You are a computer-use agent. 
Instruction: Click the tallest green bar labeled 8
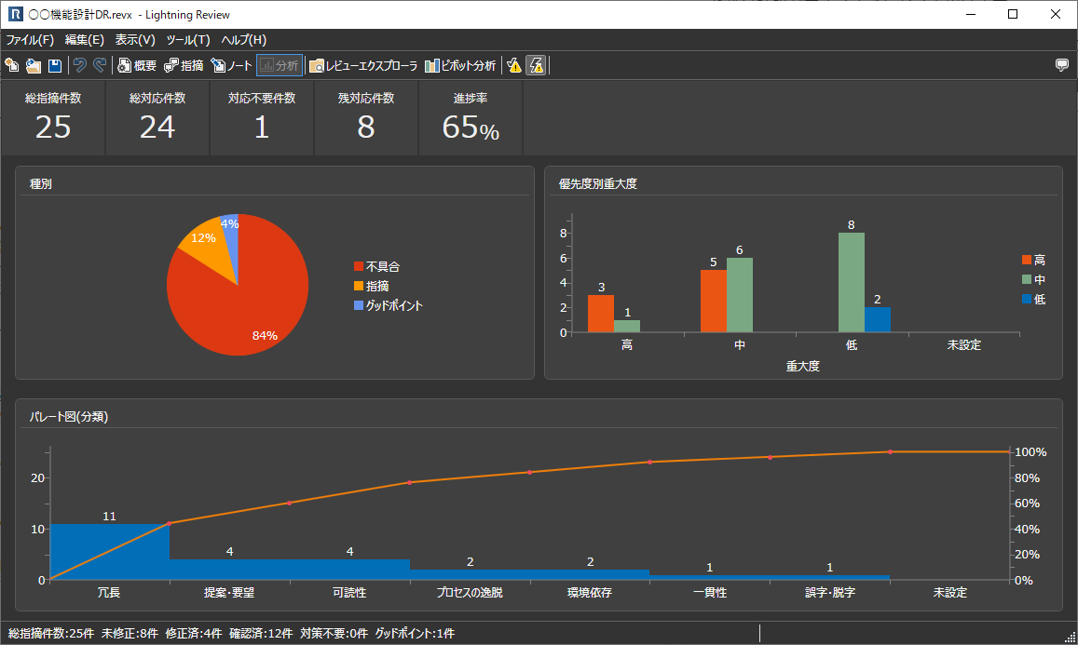(851, 282)
